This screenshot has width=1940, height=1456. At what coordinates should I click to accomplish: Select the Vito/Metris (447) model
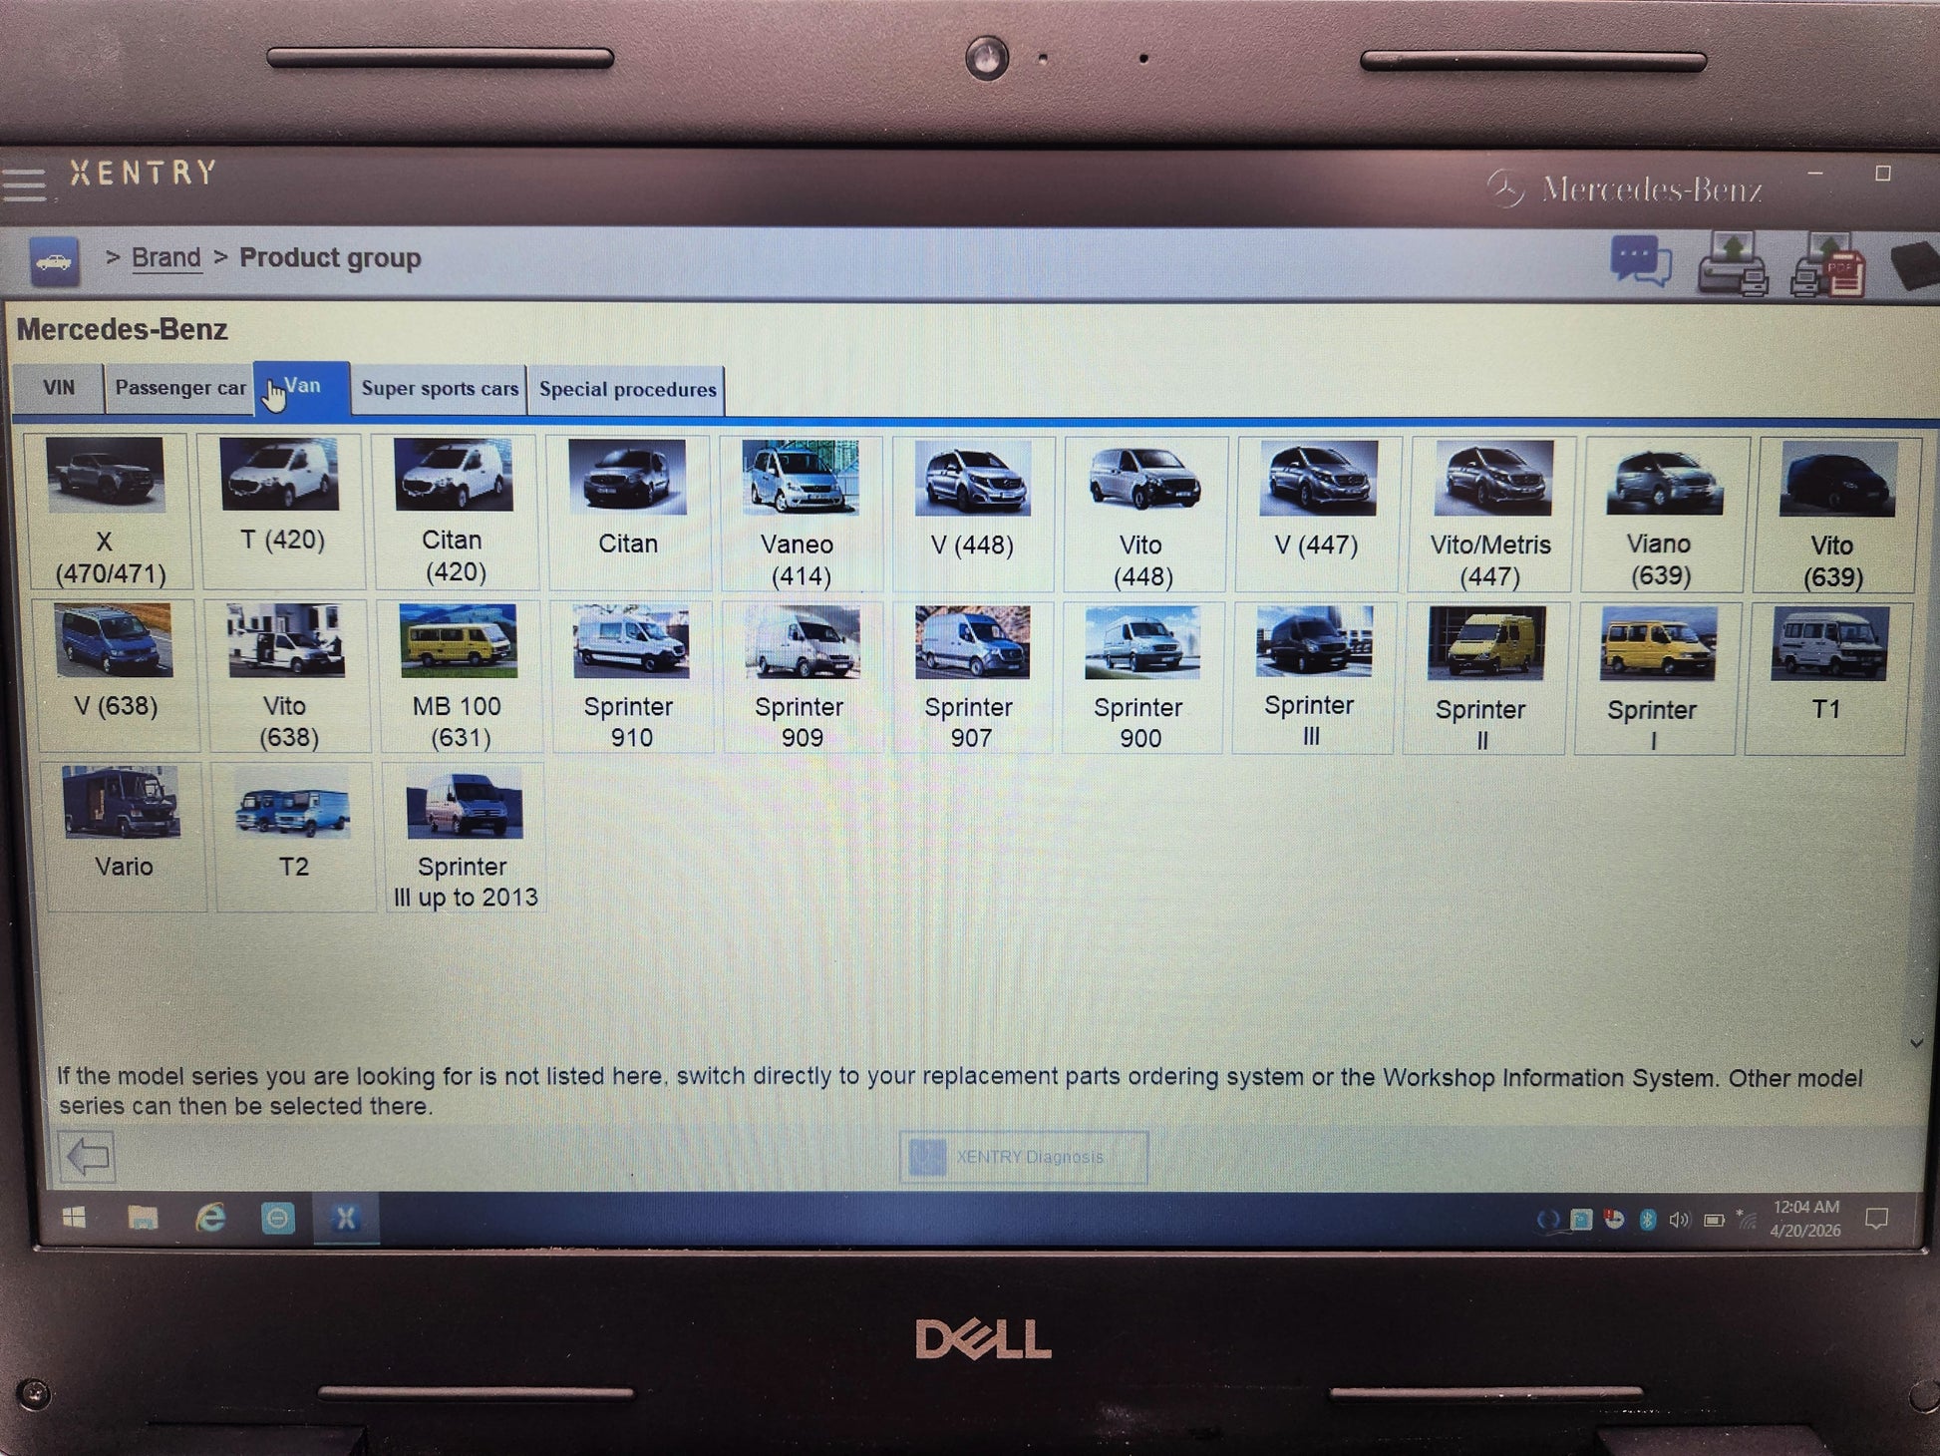tap(1491, 514)
